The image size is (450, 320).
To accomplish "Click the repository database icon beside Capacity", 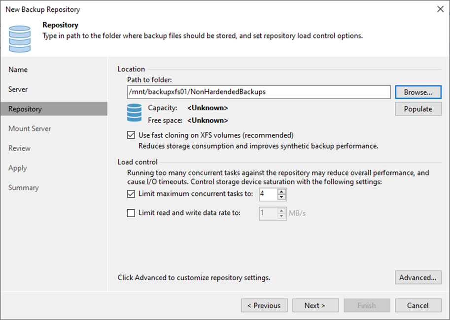I will [x=134, y=113].
